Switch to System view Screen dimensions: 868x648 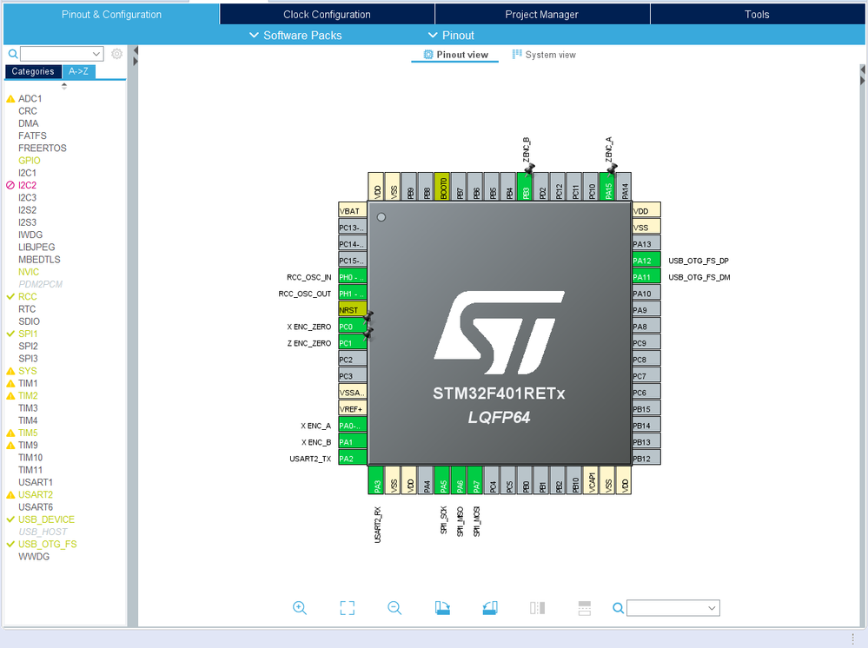tap(544, 55)
